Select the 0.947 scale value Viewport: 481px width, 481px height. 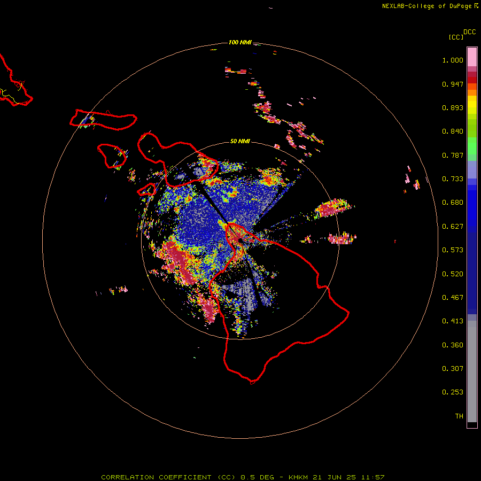tap(453, 84)
